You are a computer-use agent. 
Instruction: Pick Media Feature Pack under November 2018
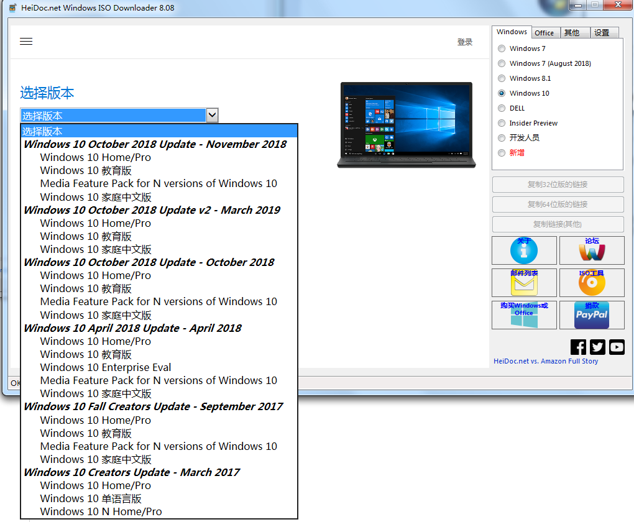(x=159, y=183)
